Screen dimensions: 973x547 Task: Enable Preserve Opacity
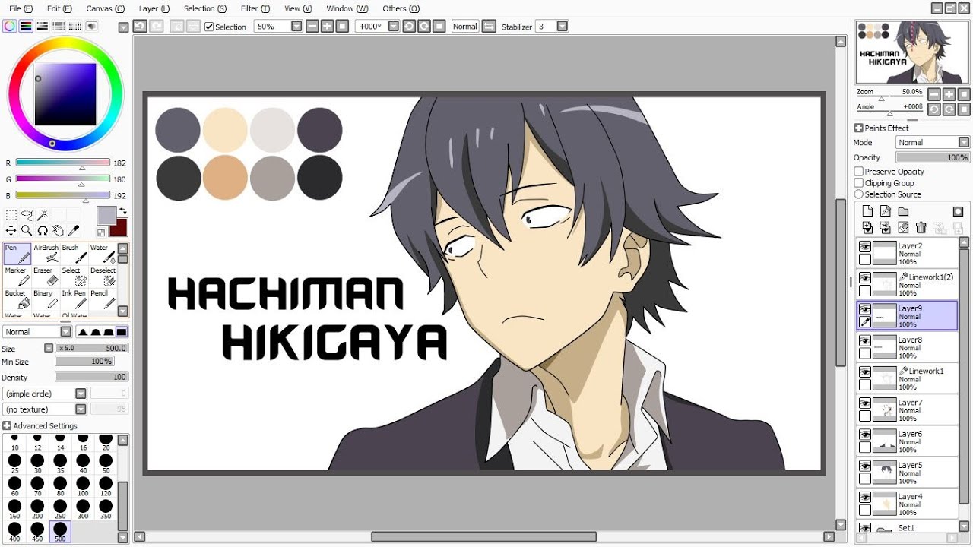click(859, 172)
